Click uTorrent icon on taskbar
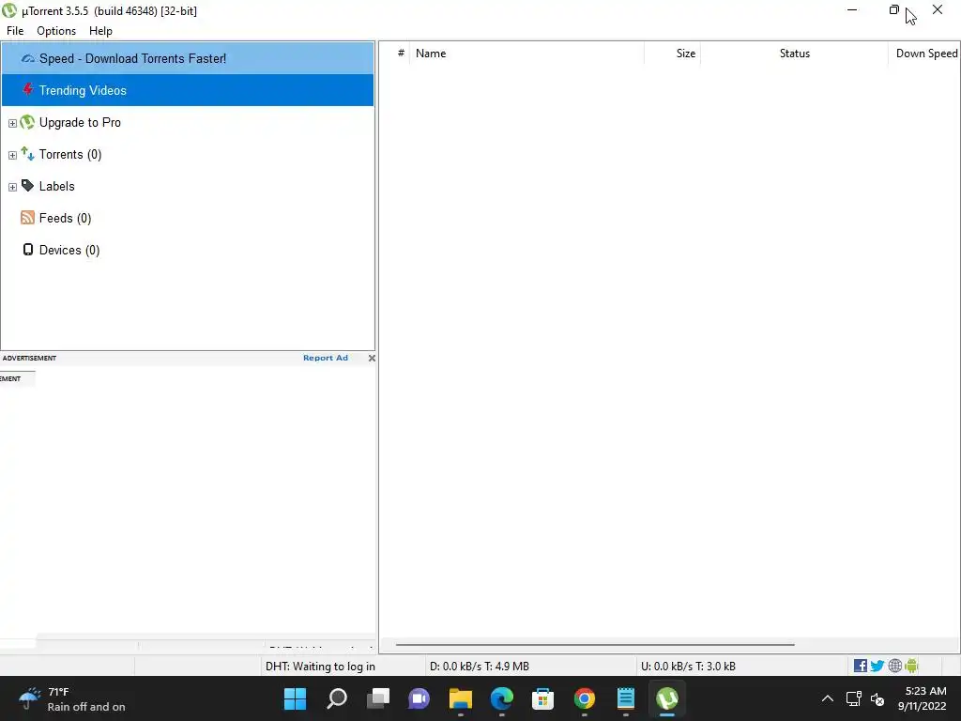 [x=667, y=698]
